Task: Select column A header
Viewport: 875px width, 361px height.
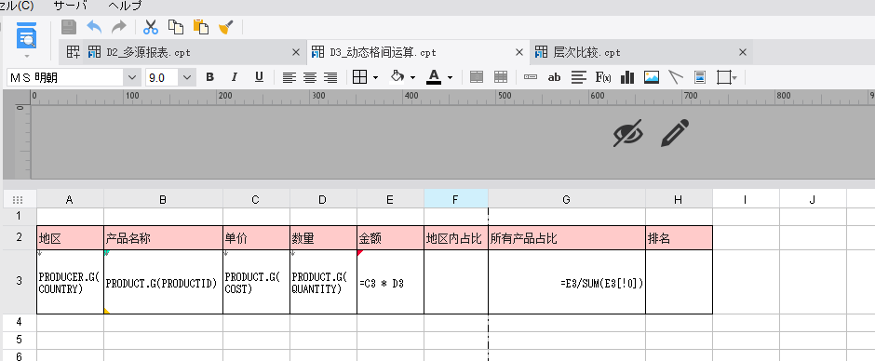Action: point(71,199)
